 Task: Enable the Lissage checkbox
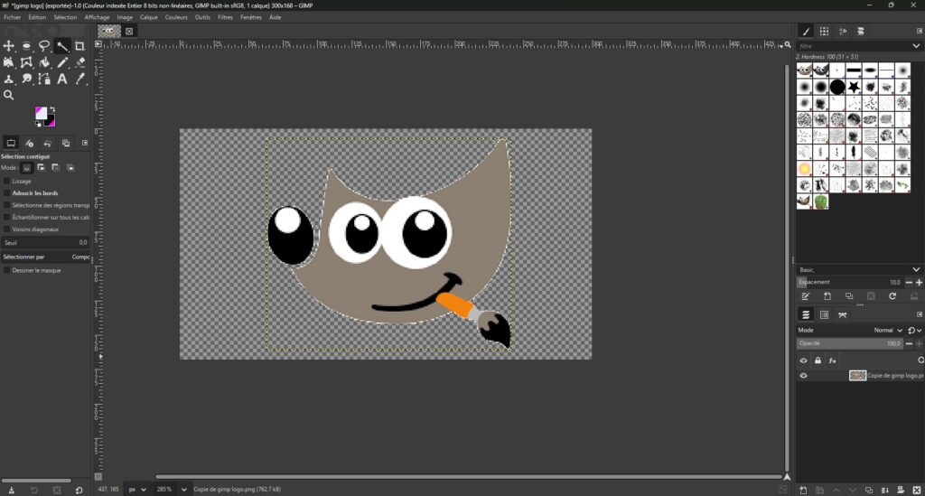click(7, 181)
